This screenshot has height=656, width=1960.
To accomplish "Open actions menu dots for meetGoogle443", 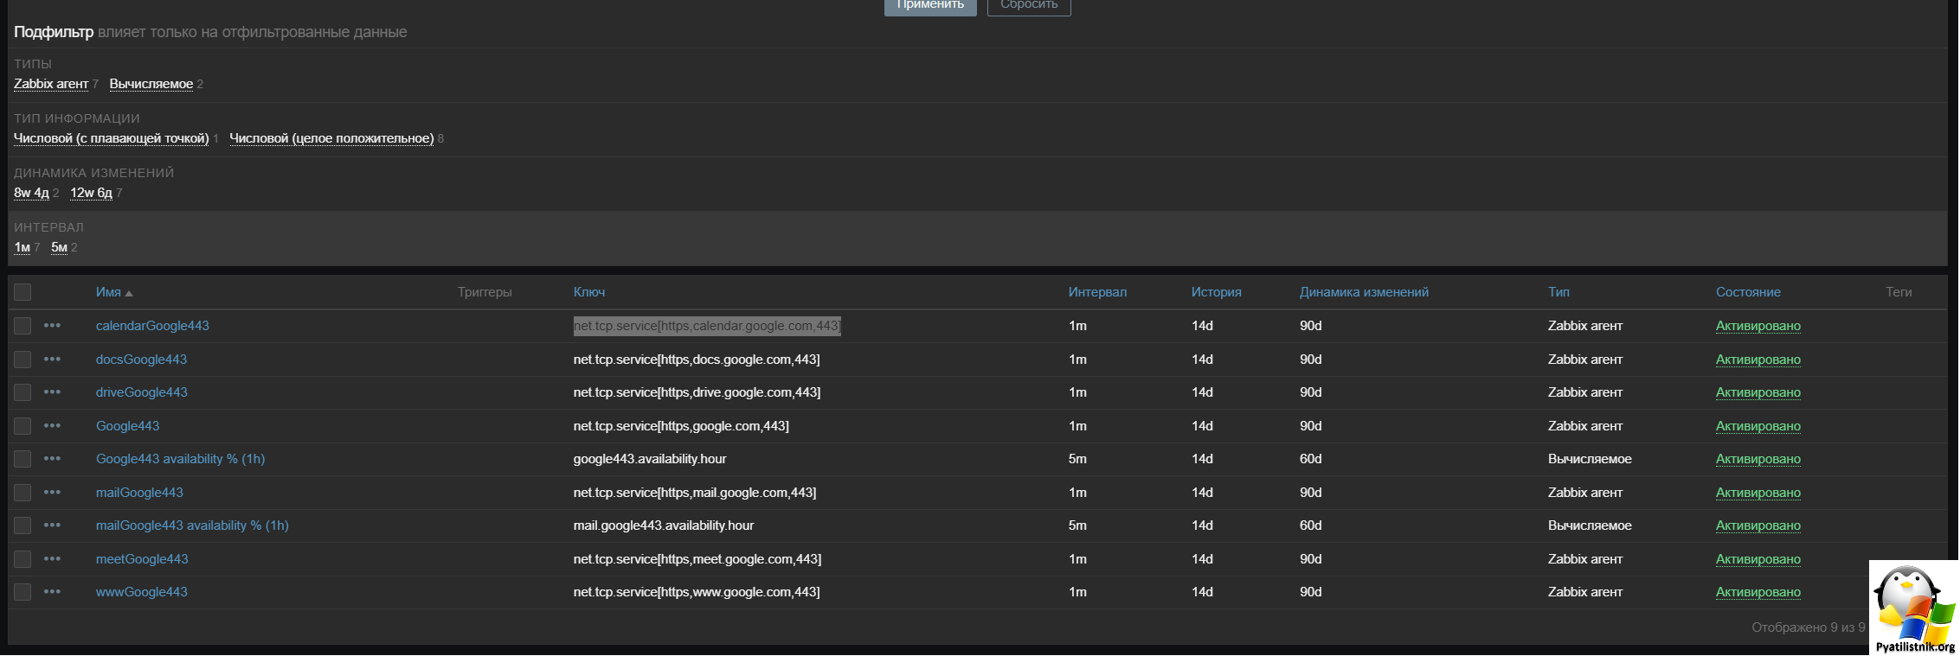I will point(52,559).
